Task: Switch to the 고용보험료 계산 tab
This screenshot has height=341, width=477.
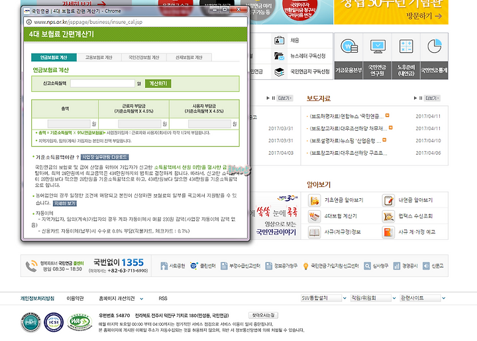Action: (99, 57)
